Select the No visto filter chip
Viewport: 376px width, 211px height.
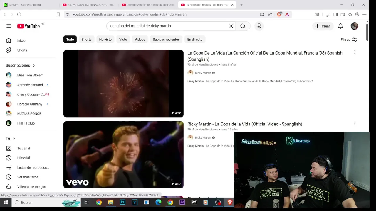(x=105, y=39)
